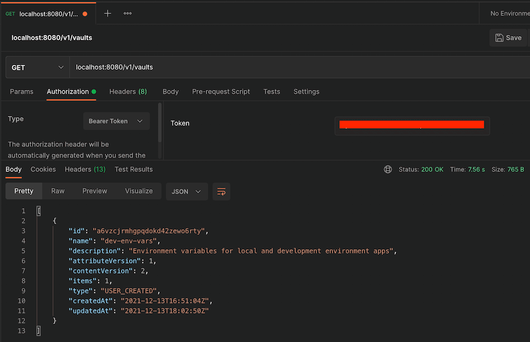Save the request with the Save button
This screenshot has height=342, width=530.
[x=508, y=38]
